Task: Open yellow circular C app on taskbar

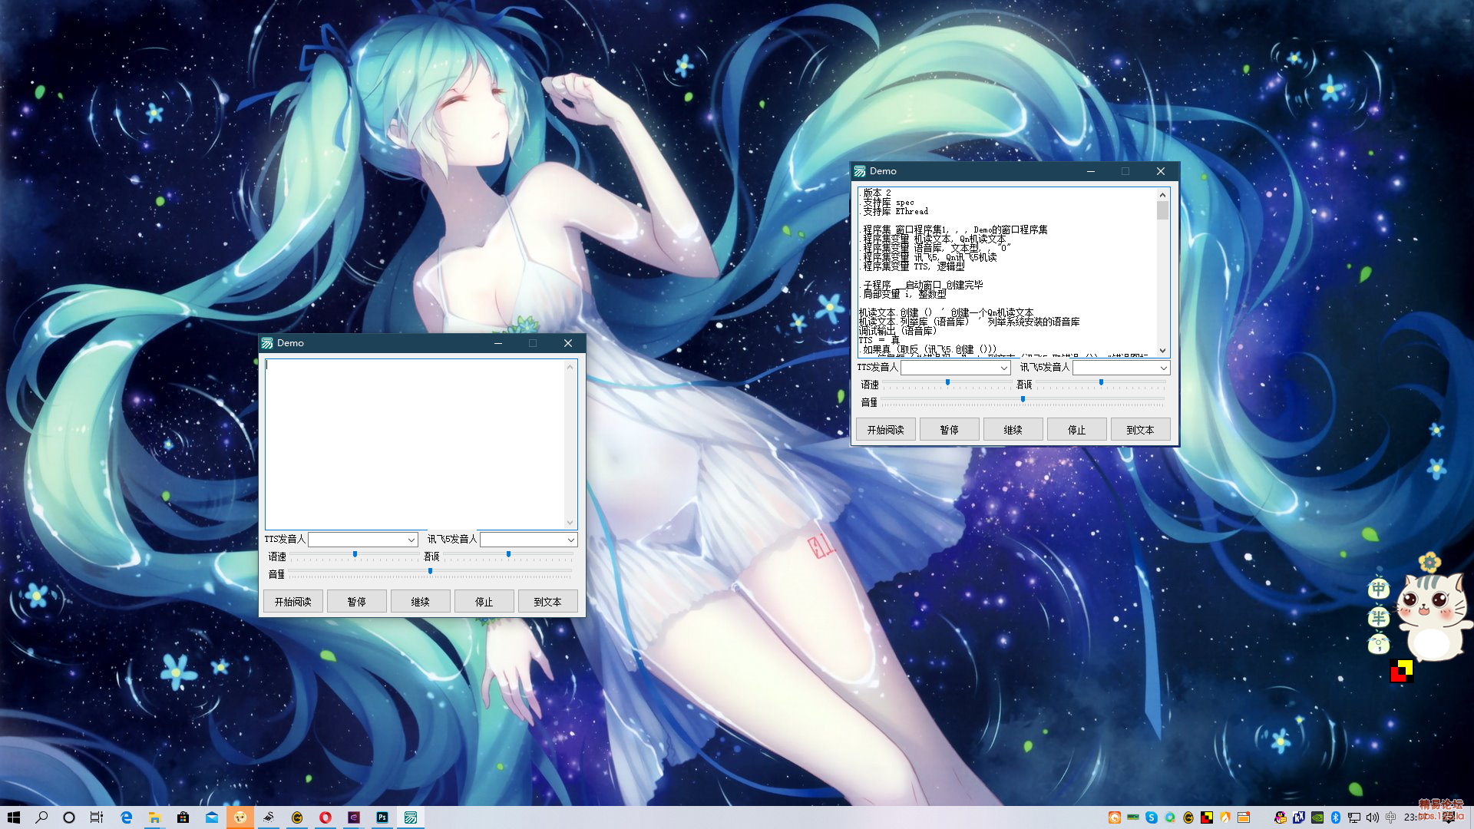Action: point(297,817)
